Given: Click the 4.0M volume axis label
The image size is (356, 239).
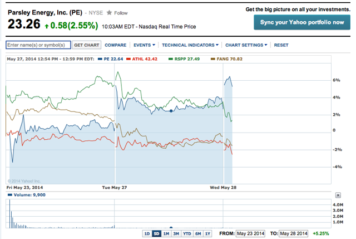Looking at the screenshot, I should click(338, 204).
